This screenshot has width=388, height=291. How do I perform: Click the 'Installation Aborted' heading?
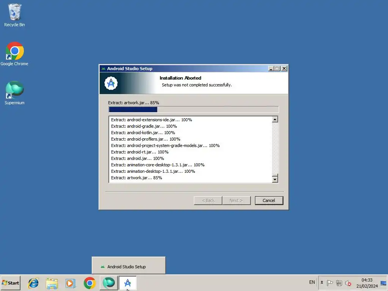(x=180, y=78)
